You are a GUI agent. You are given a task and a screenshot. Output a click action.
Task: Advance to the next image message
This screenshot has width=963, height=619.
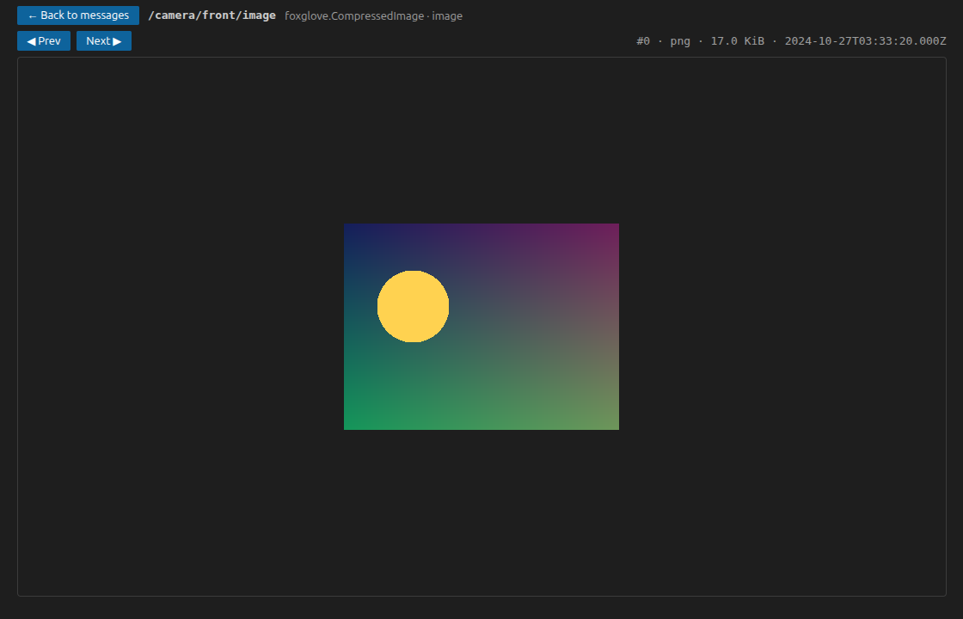[104, 41]
